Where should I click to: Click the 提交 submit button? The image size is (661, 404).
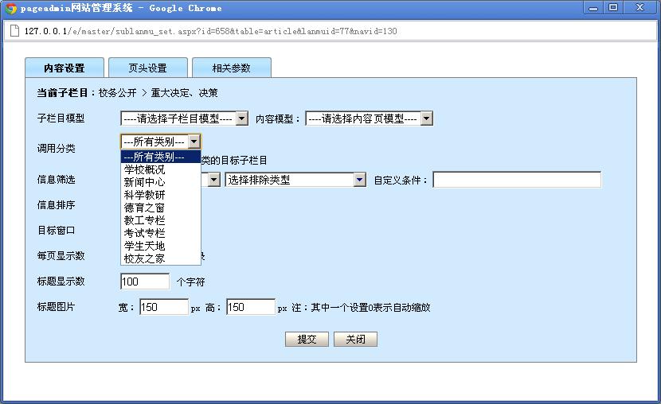pos(307,340)
